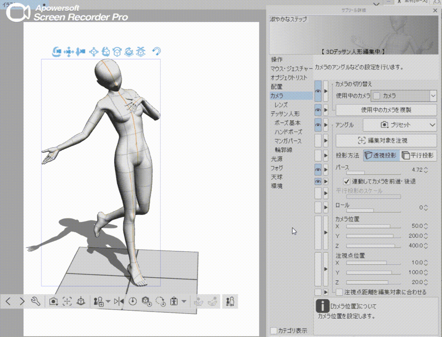Select the rotate object around vertical axis icon
The image size is (442, 337).
(x=129, y=52)
